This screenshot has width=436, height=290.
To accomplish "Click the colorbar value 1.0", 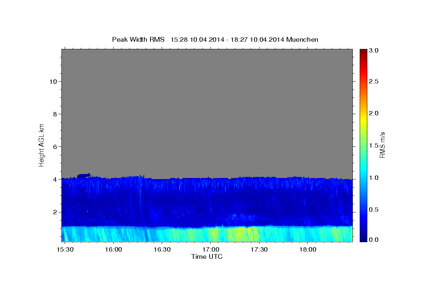I will pos(374,178).
